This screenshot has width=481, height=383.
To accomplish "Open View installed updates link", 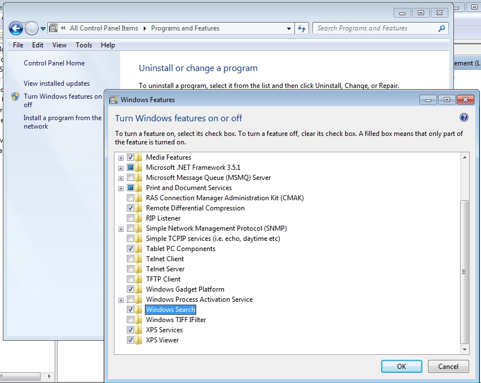I will [56, 83].
